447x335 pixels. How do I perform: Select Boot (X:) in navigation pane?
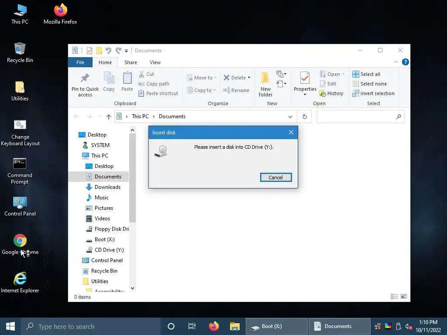105,239
